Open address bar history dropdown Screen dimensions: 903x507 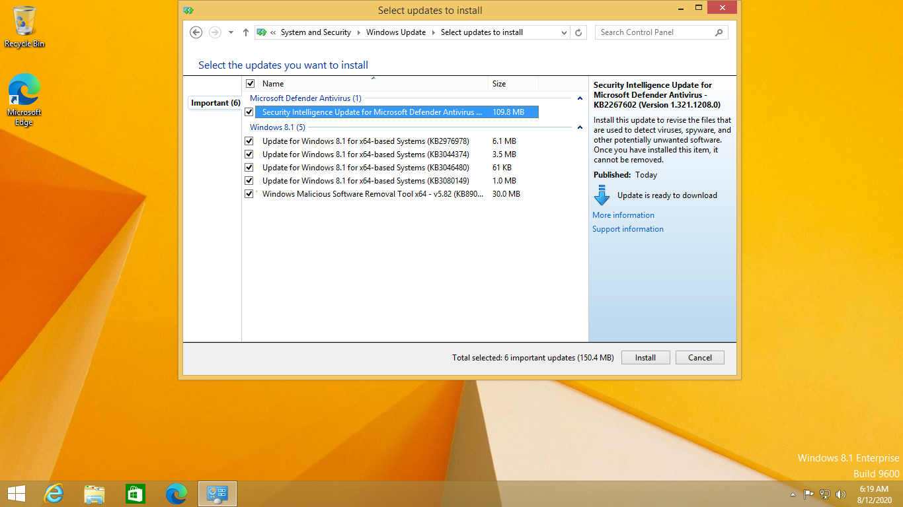564,32
